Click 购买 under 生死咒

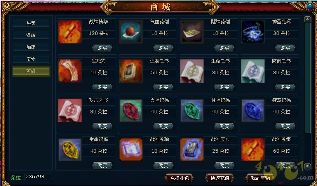coord(102,87)
